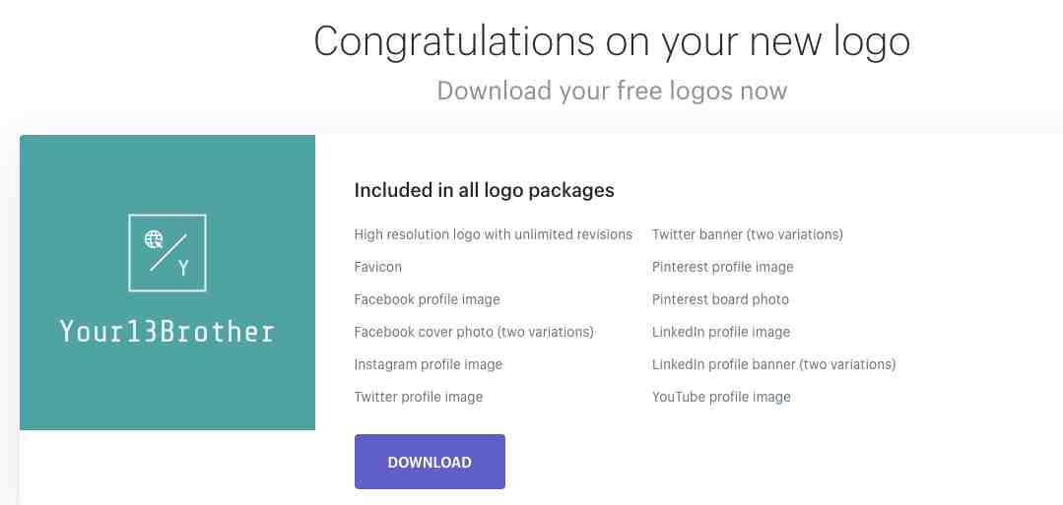Click Twitter banner (two variations) item
This screenshot has height=505, width=1063.
(x=748, y=234)
